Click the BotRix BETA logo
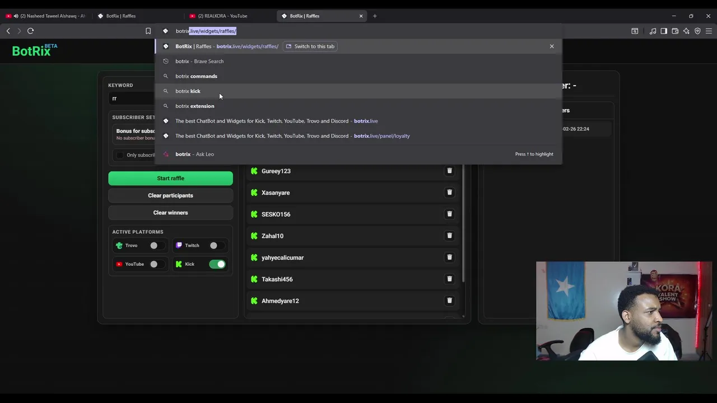This screenshot has width=717, height=403. [x=35, y=50]
